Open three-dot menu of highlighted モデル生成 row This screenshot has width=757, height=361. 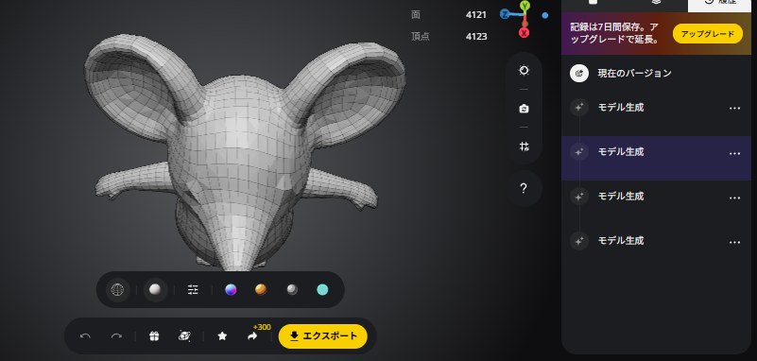(734, 153)
